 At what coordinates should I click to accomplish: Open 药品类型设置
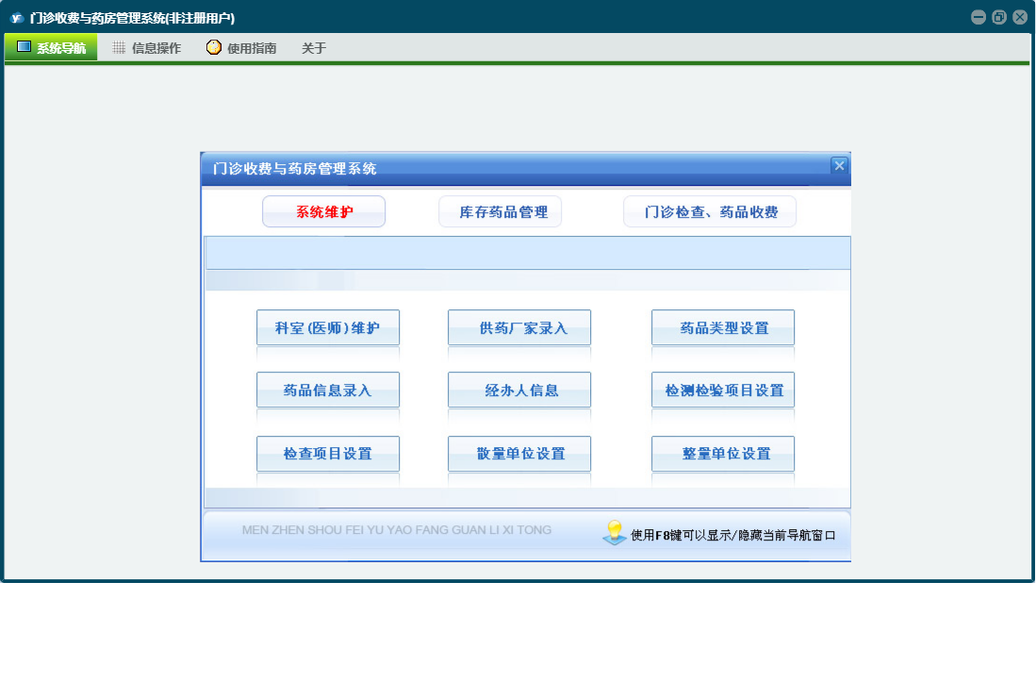pos(723,327)
